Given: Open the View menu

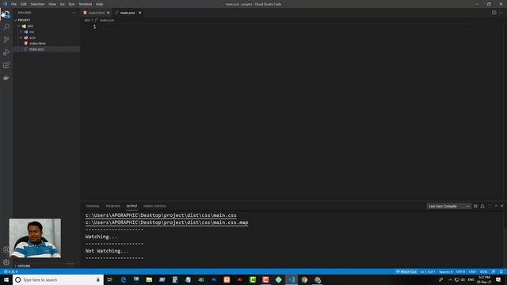Looking at the screenshot, I should tap(52, 4).
